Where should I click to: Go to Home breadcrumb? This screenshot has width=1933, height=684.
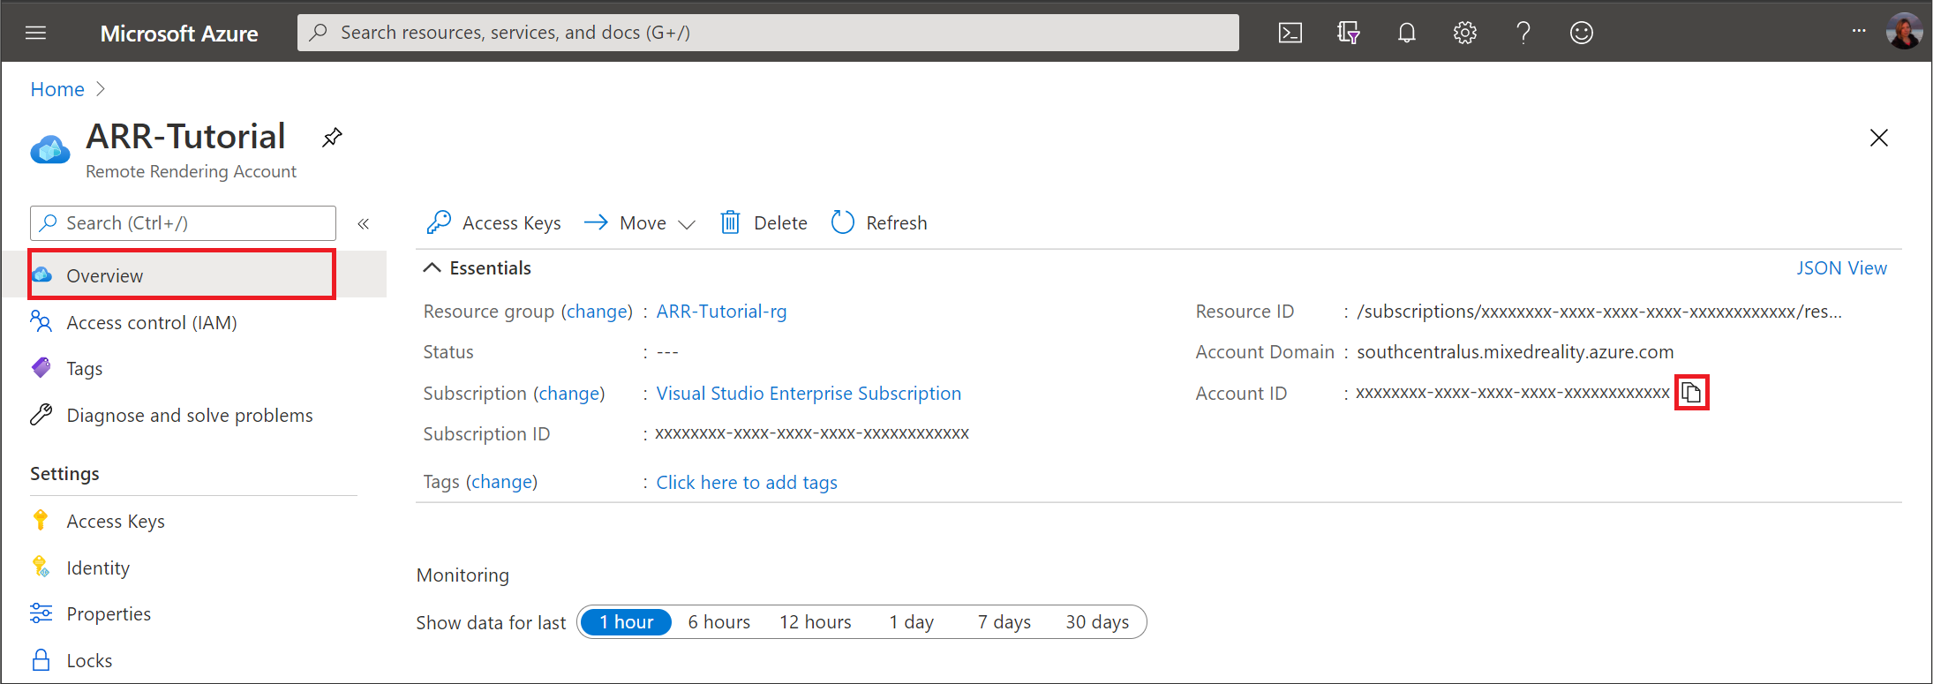(x=57, y=89)
